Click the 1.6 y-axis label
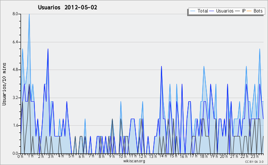This screenshot has width=268, height=165. click(15, 125)
